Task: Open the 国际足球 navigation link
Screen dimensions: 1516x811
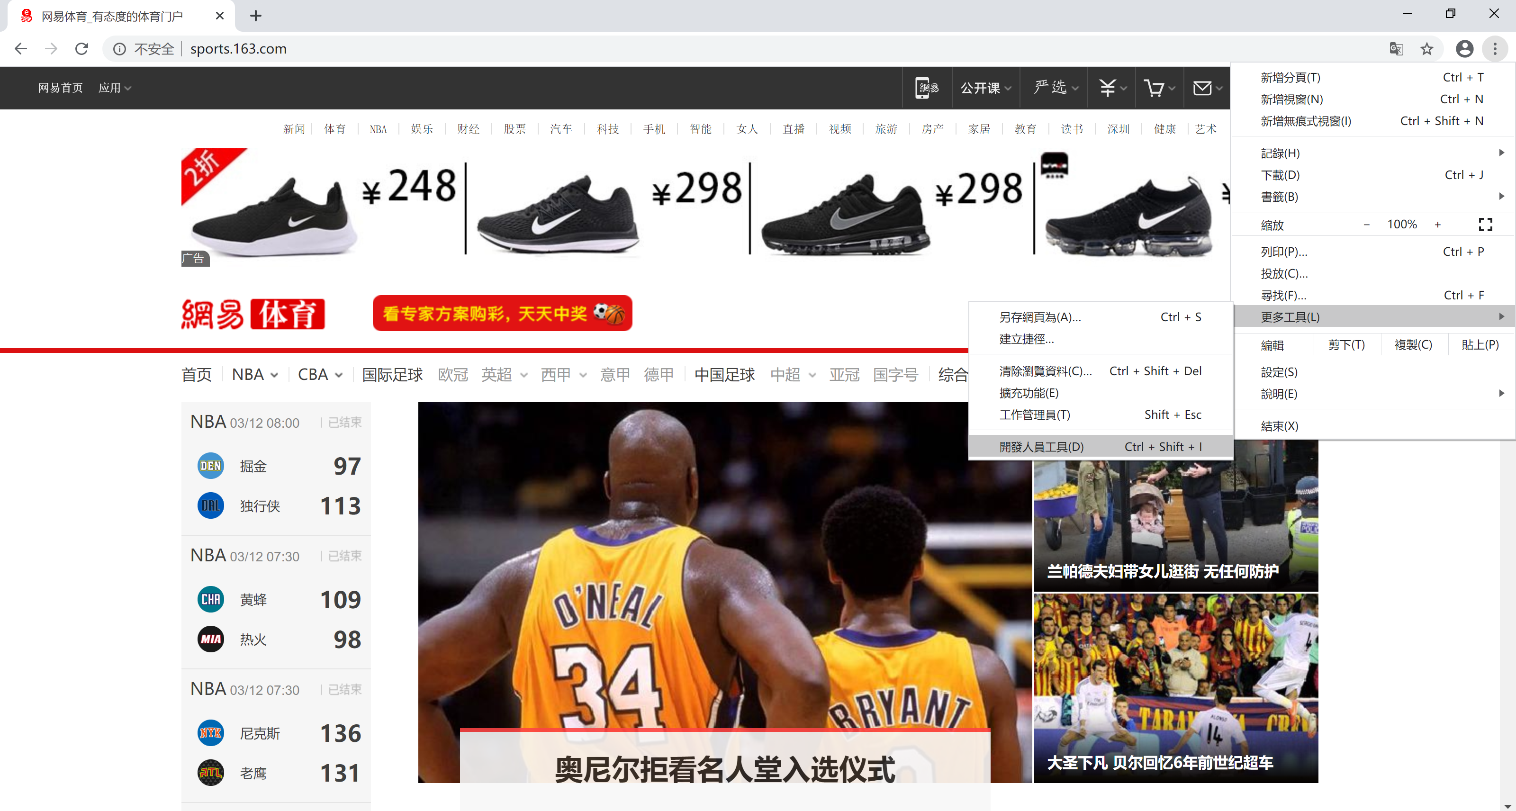Action: (392, 375)
